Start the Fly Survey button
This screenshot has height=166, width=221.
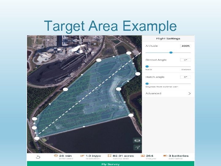[x=110, y=164]
